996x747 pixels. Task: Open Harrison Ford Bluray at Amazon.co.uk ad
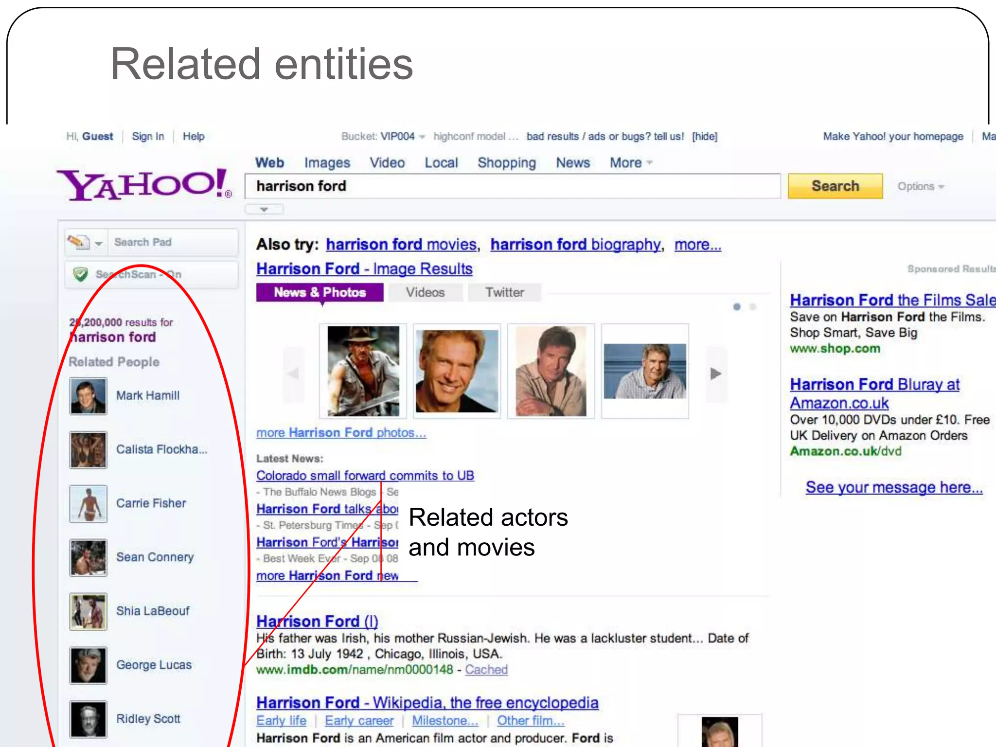pos(874,394)
